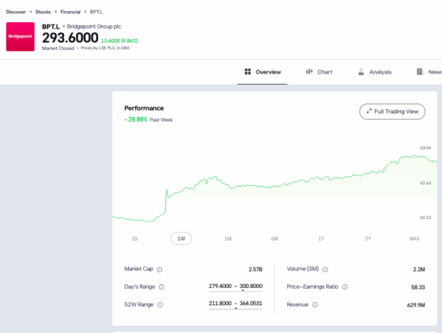Viewport: 442px width, 333px height.
Task: Click the Day's Range info icon
Action: (x=161, y=287)
